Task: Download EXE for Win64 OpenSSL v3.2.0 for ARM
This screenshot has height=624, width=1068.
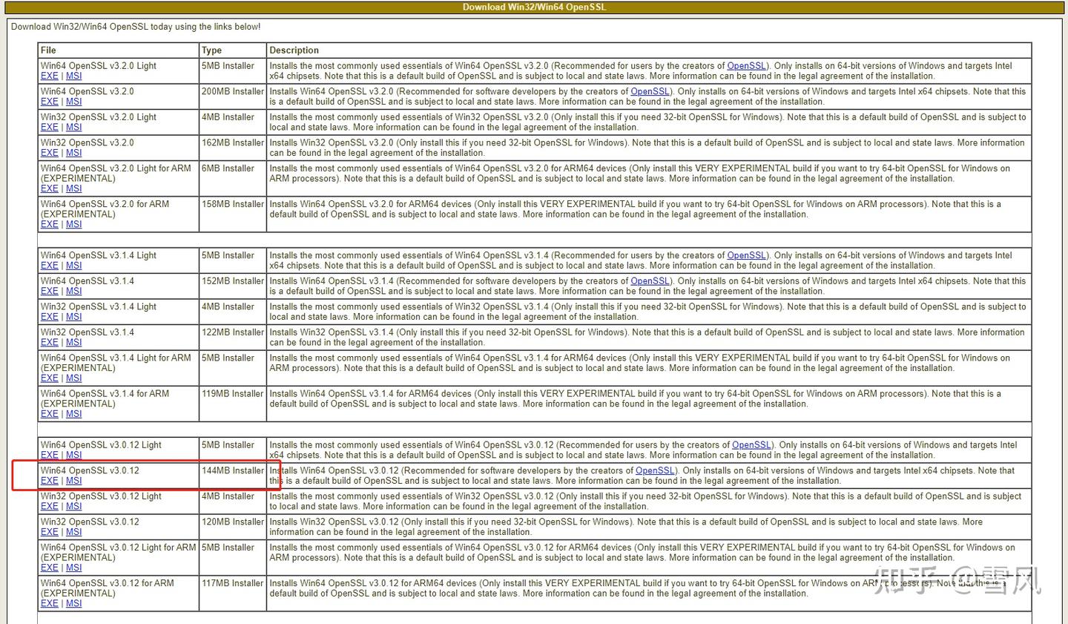Action: (x=49, y=224)
